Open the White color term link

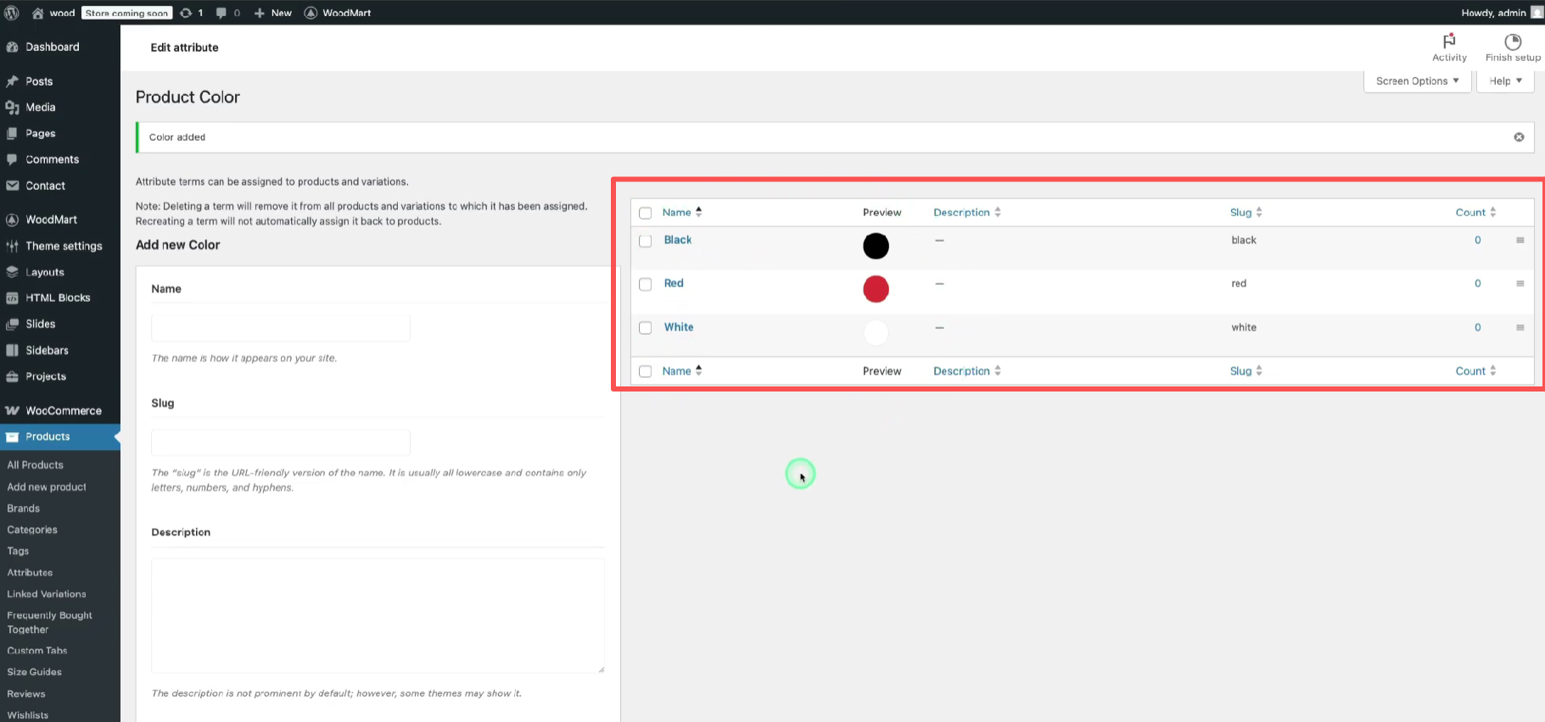pos(679,327)
